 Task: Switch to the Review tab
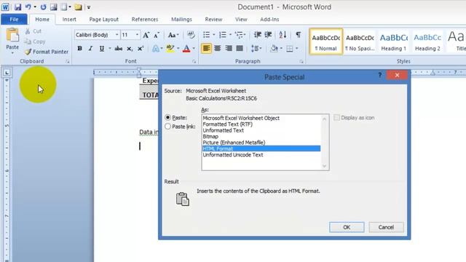[213, 20]
